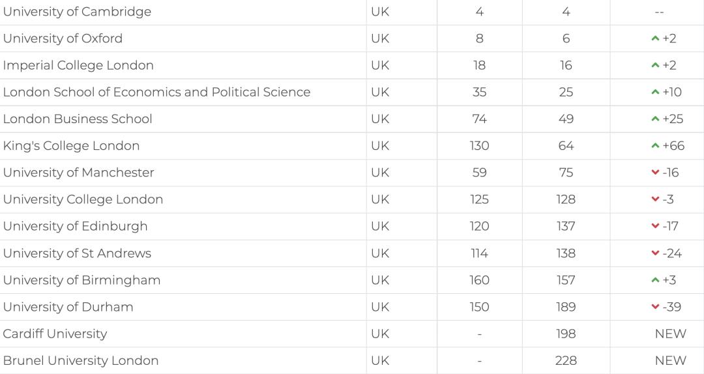The width and height of the screenshot is (704, 374).
Task: Click the NEW label for Brunel University London
Action: (670, 360)
